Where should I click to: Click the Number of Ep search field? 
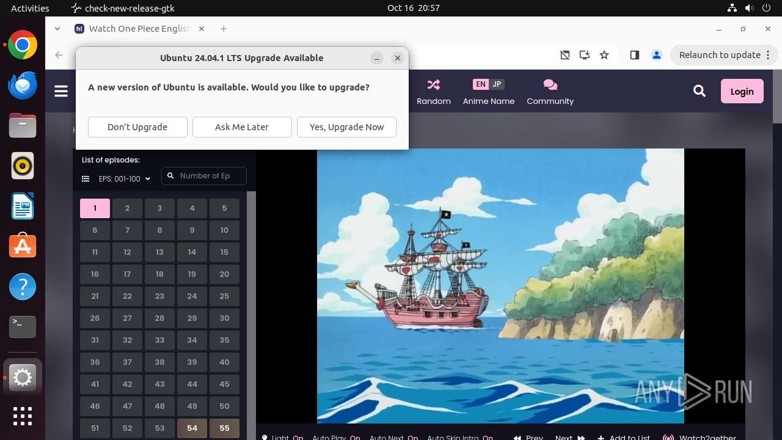[204, 176]
